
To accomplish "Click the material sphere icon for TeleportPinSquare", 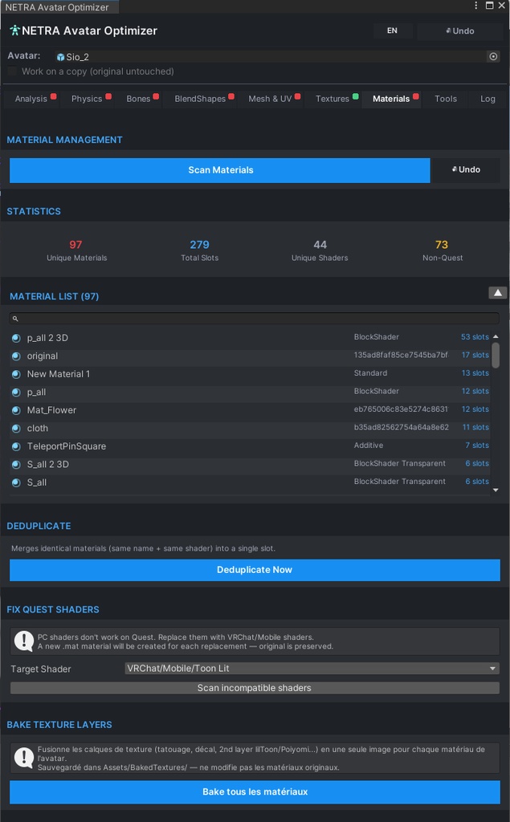I will click(x=16, y=446).
